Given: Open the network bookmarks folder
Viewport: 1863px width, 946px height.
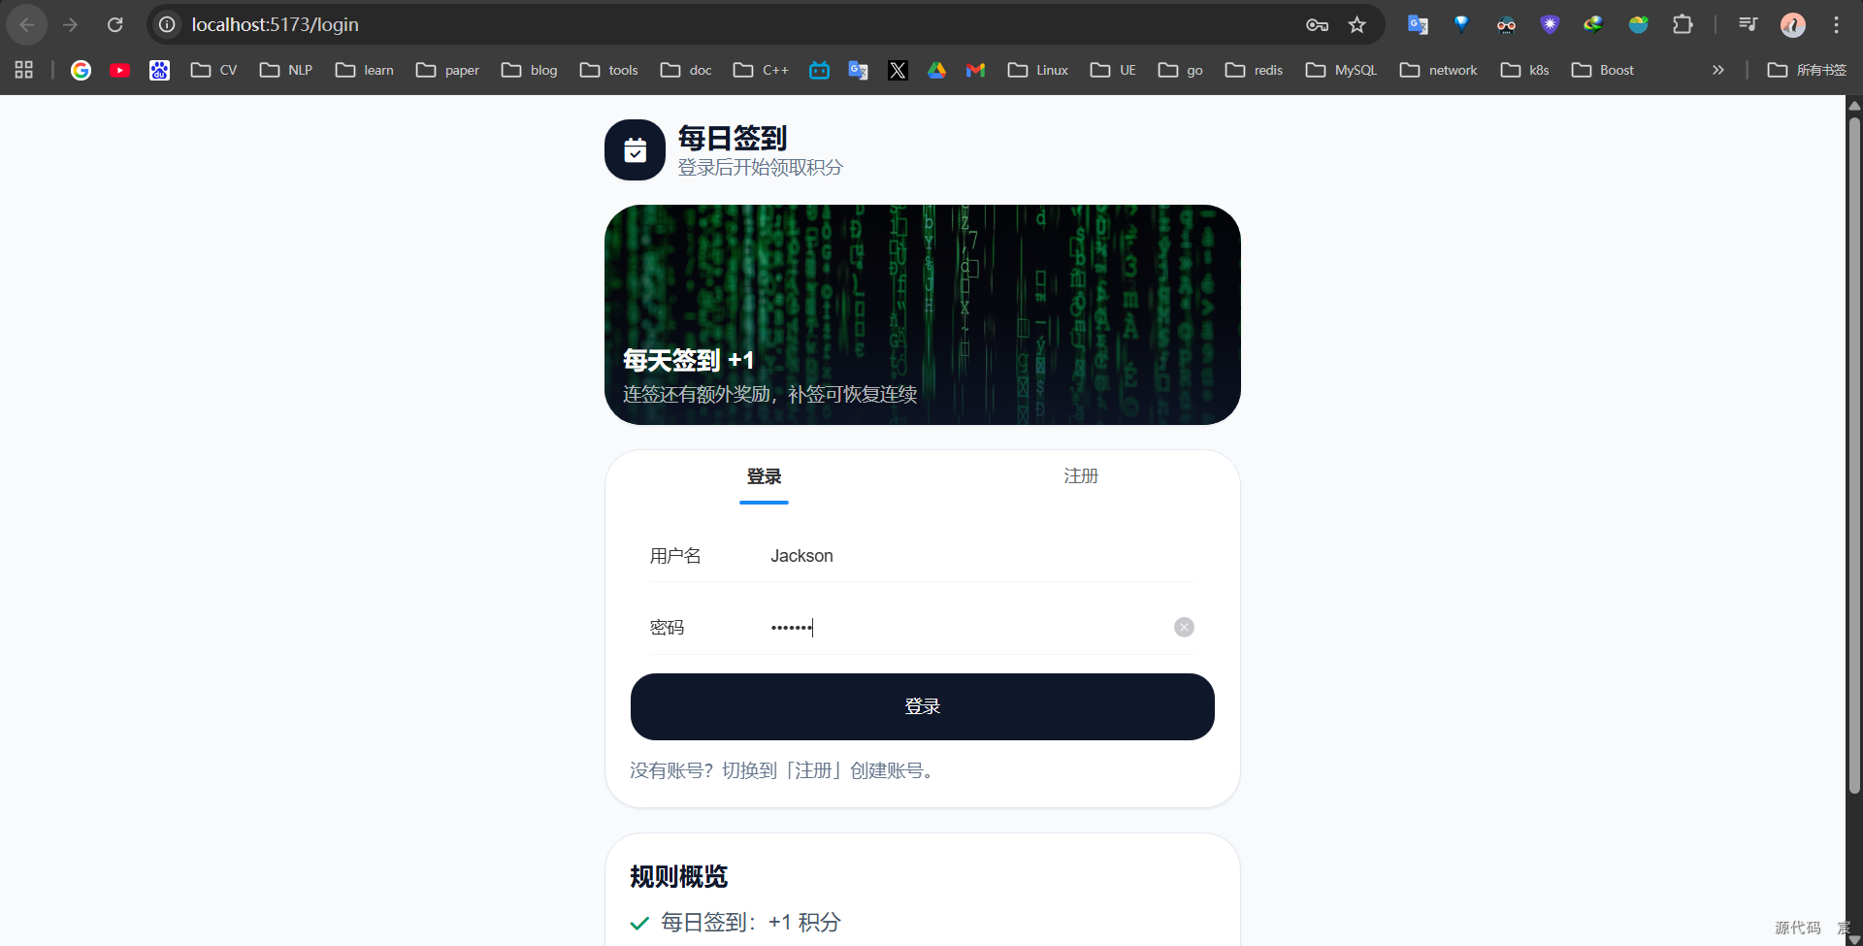Looking at the screenshot, I should (x=1438, y=70).
